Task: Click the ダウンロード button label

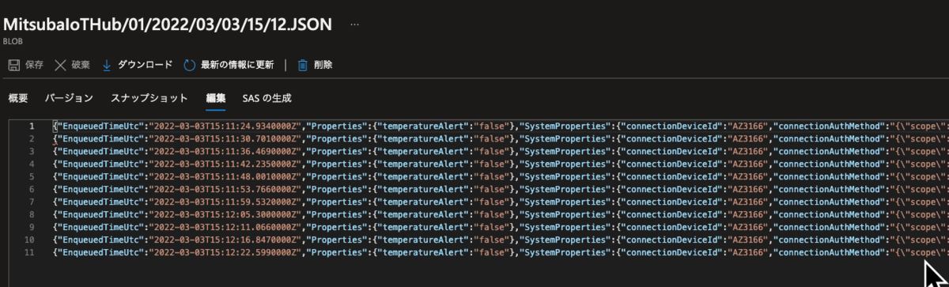Action: tap(145, 65)
